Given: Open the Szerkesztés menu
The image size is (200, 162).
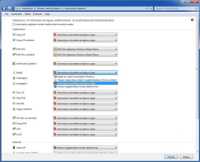Looking at the screenshot, I should [16, 14].
